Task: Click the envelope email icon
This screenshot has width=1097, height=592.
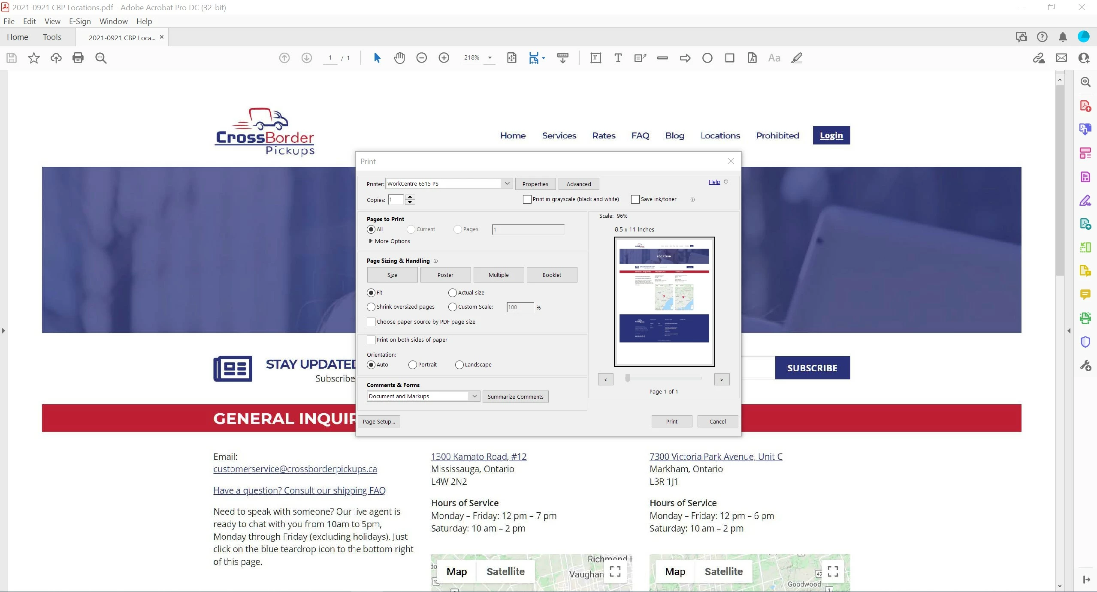Action: tap(1061, 58)
